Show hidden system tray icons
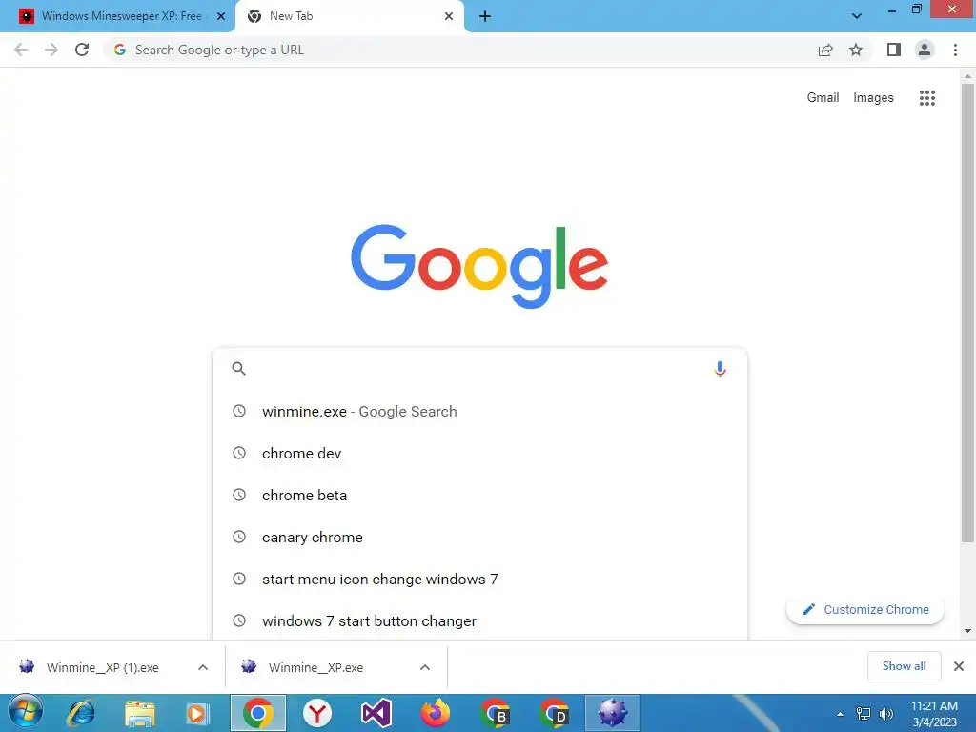 [x=840, y=714]
